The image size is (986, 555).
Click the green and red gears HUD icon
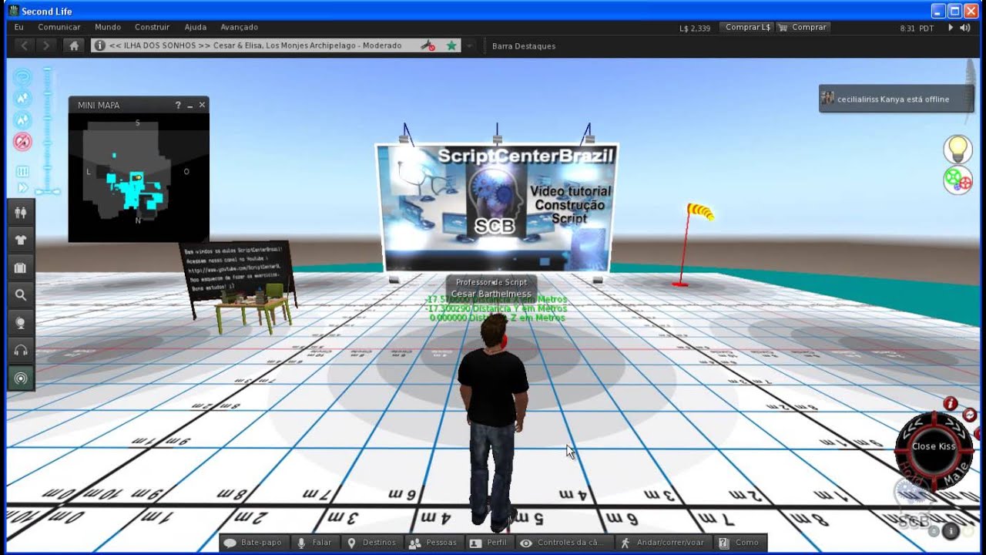click(x=957, y=180)
